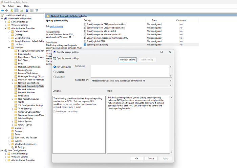
Task: Click the Local Computer Policy root icon
Action: pos(2,15)
